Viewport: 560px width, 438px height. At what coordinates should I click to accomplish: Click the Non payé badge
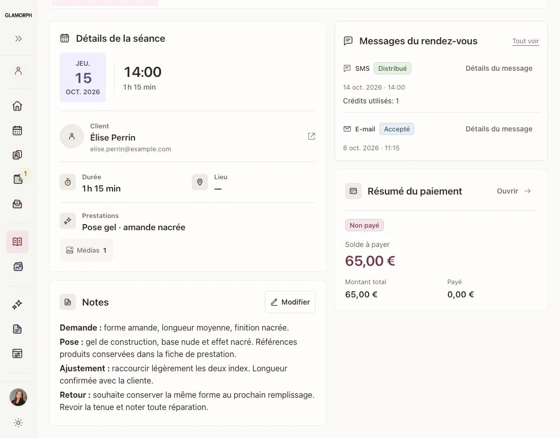365,226
